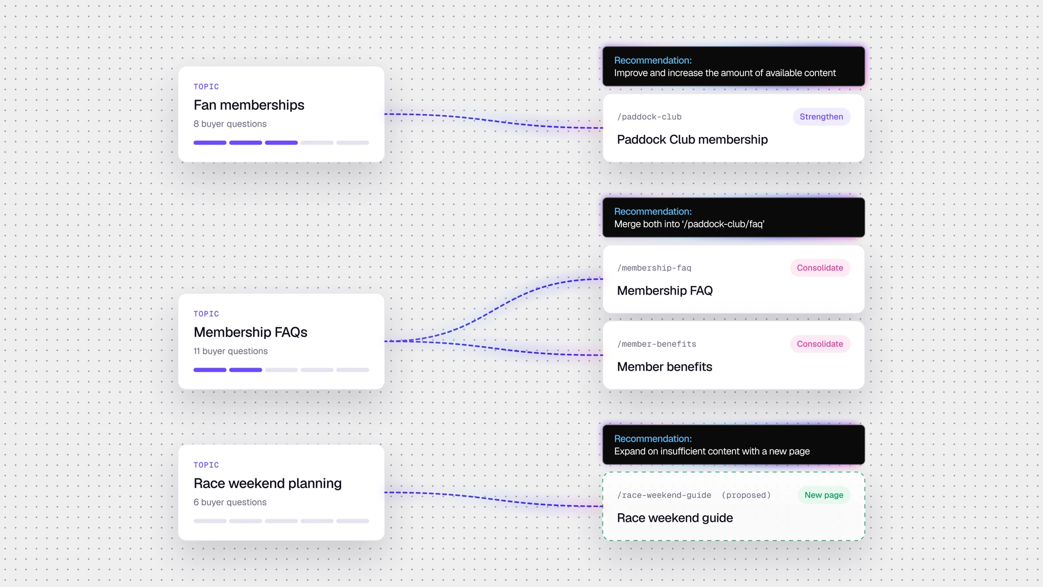Viewport: 1043px width, 587px height.
Task: Click the Membership FAQs heading
Action: [x=250, y=332]
